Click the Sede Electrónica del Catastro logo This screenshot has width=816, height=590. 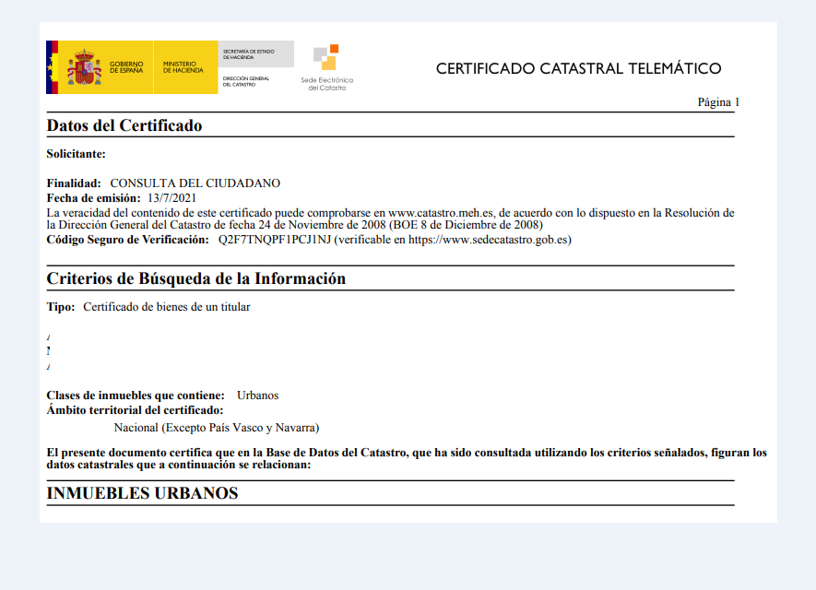click(x=326, y=66)
